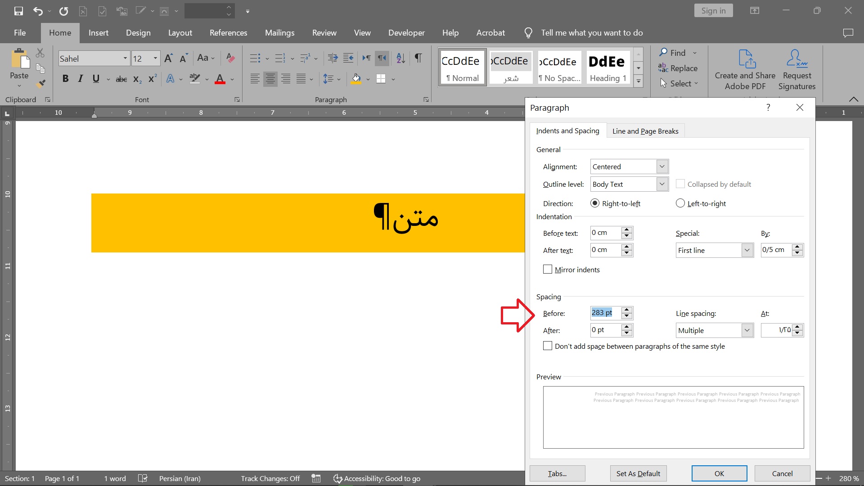Click the Sort button
Image resolution: width=864 pixels, height=486 pixels.
[400, 58]
